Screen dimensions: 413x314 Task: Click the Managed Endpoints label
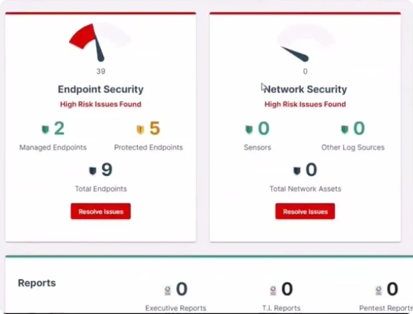[x=53, y=147]
